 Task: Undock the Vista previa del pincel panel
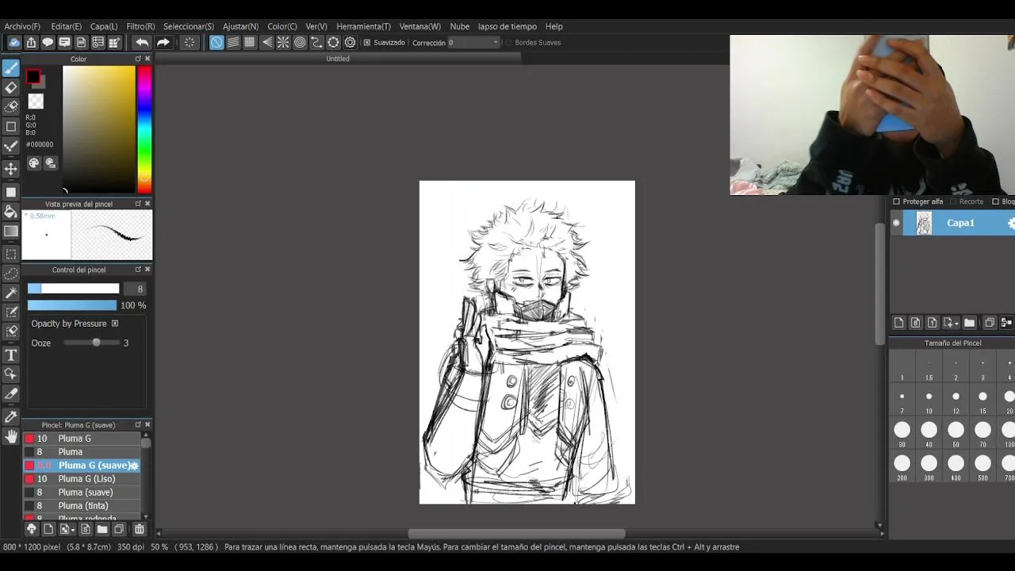(137, 204)
